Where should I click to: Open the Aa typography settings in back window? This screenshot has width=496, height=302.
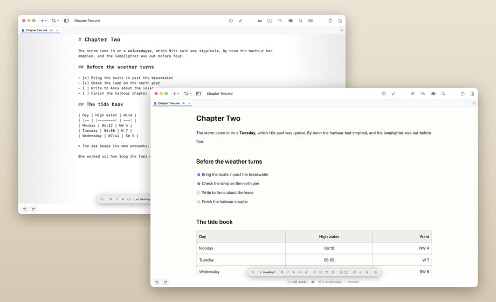click(x=259, y=20)
